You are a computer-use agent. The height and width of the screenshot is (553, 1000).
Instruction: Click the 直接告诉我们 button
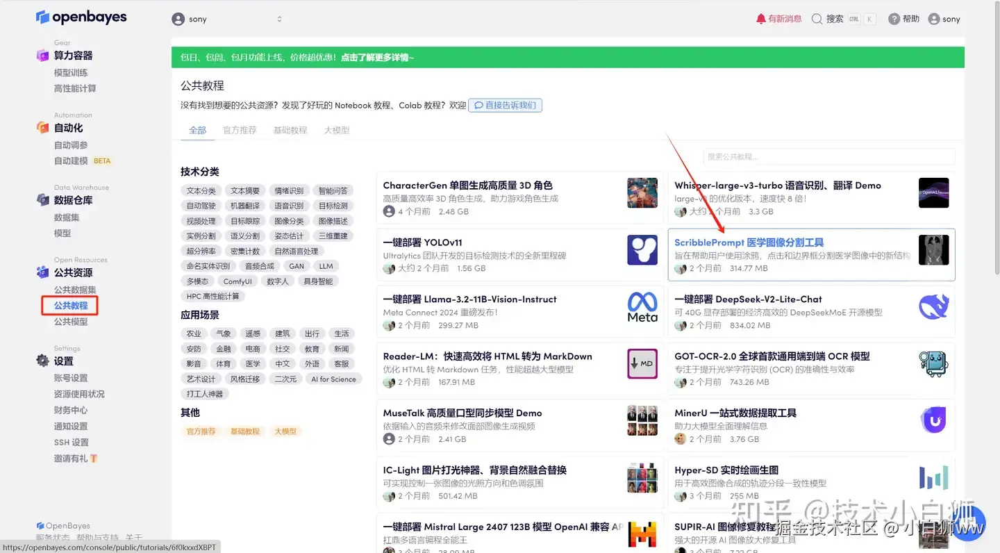pos(505,106)
